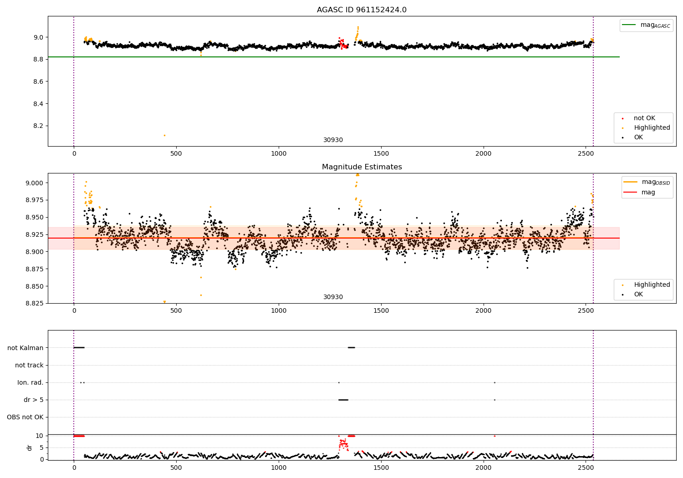Click the "8.975" y-tick label
This screenshot has width=683, height=478.
(36, 200)
